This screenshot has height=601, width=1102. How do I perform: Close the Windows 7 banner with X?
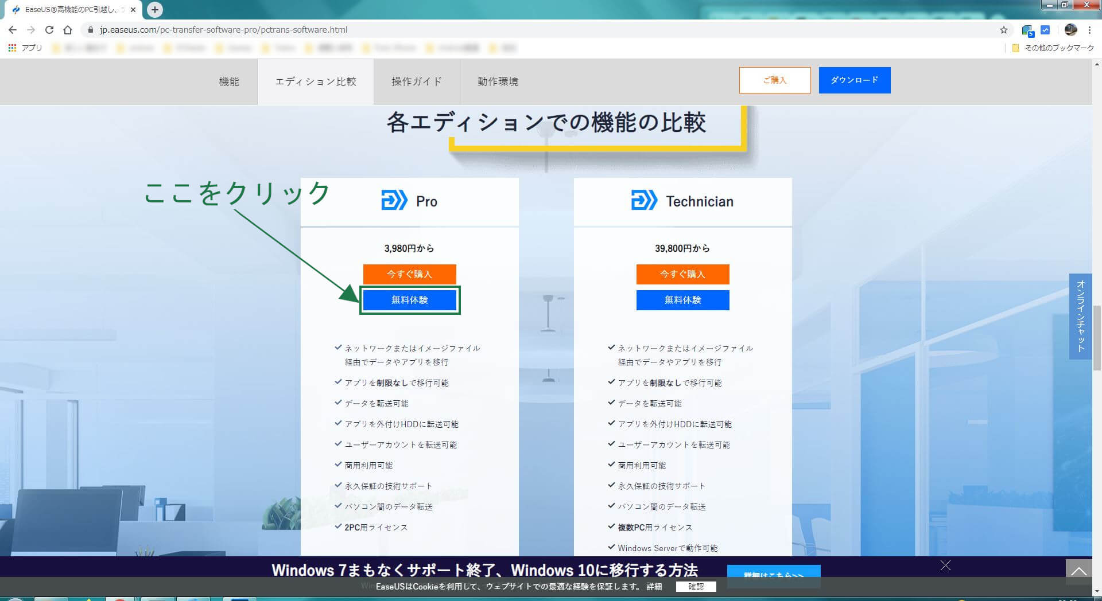tap(945, 565)
